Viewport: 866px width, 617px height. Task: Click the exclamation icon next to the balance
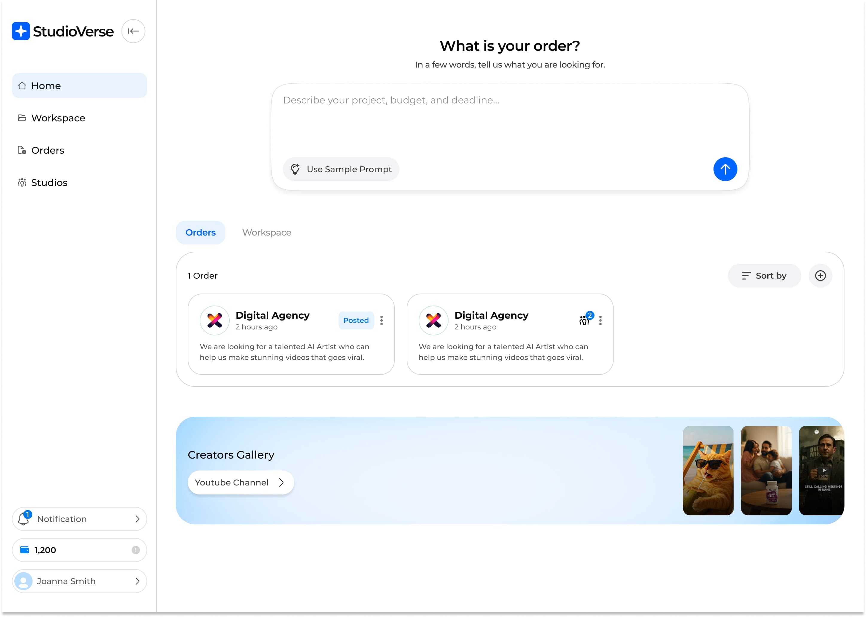click(136, 550)
